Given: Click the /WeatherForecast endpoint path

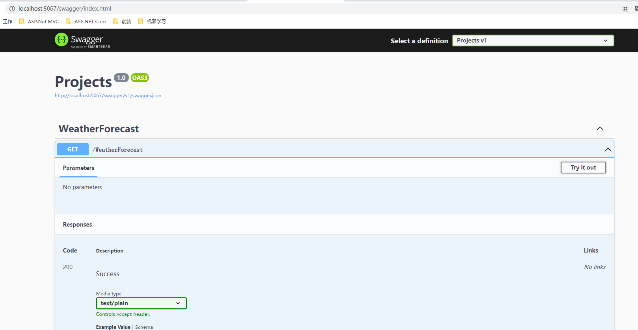Looking at the screenshot, I should click(117, 150).
